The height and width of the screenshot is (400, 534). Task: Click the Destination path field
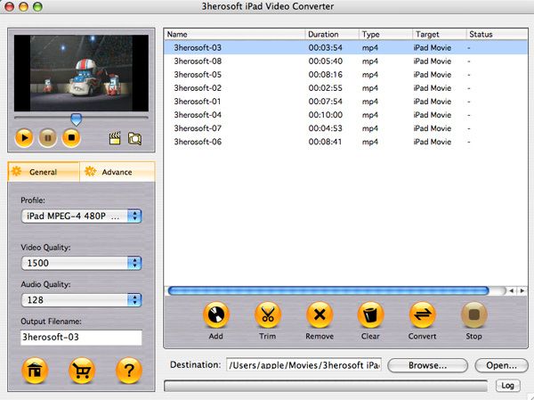click(x=303, y=365)
